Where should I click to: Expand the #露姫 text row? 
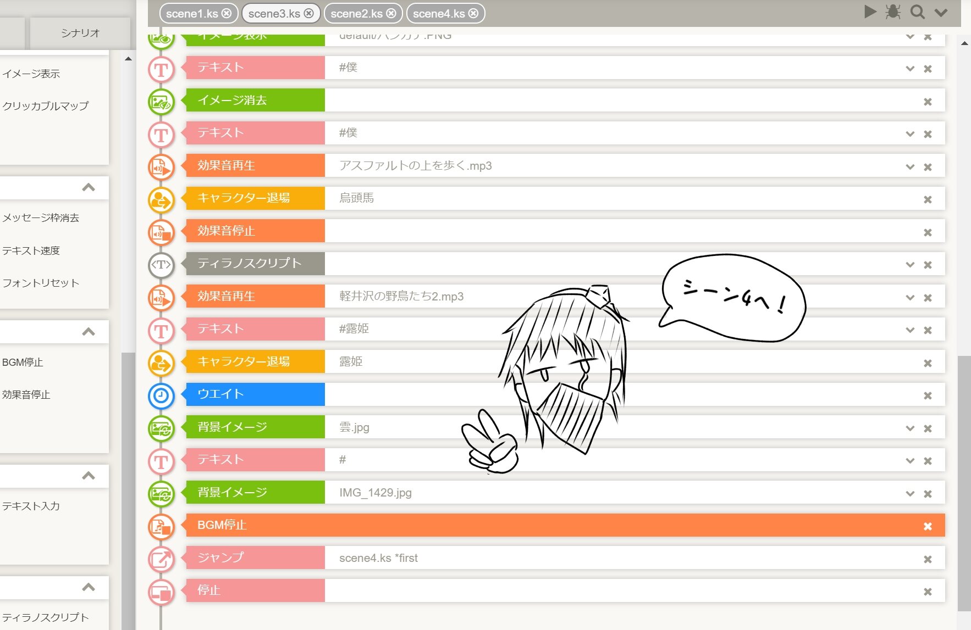tap(910, 330)
